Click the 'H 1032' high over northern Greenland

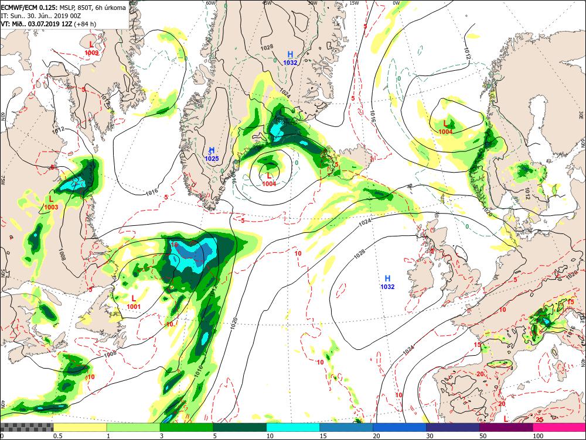click(290, 59)
